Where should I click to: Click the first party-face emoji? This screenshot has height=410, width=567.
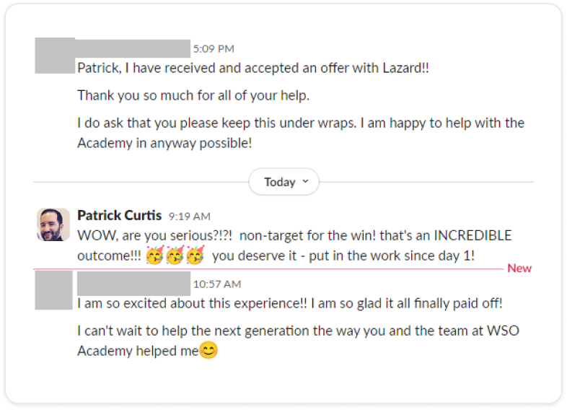tap(154, 256)
